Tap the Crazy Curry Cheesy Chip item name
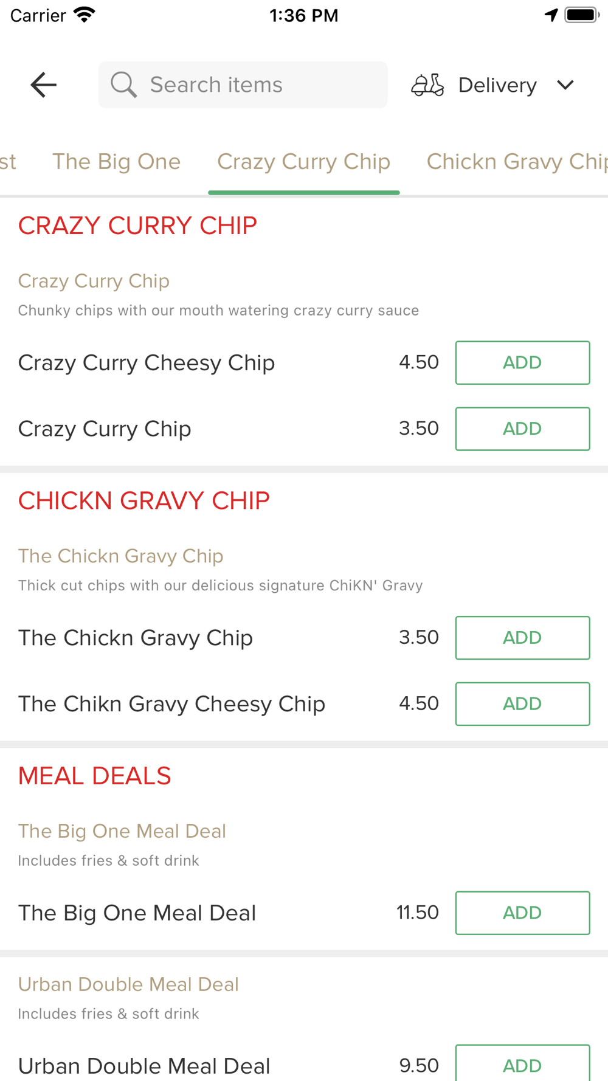 coord(147,363)
